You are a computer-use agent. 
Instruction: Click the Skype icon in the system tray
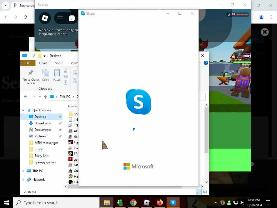coord(223,203)
